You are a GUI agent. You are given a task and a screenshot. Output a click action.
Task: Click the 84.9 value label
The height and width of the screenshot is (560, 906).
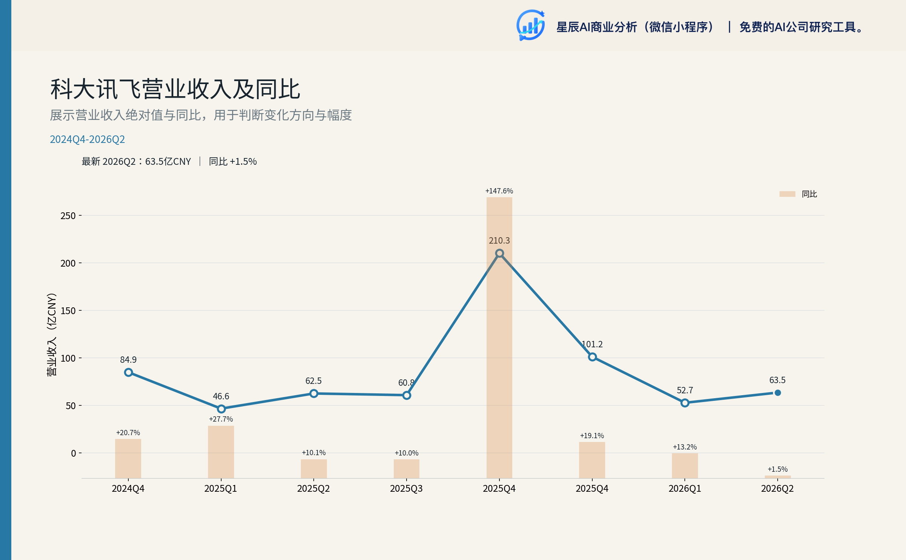click(x=128, y=360)
